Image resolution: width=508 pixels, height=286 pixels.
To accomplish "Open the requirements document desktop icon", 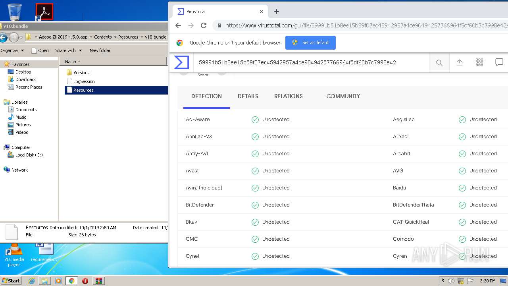I will pyautogui.click(x=44, y=253).
